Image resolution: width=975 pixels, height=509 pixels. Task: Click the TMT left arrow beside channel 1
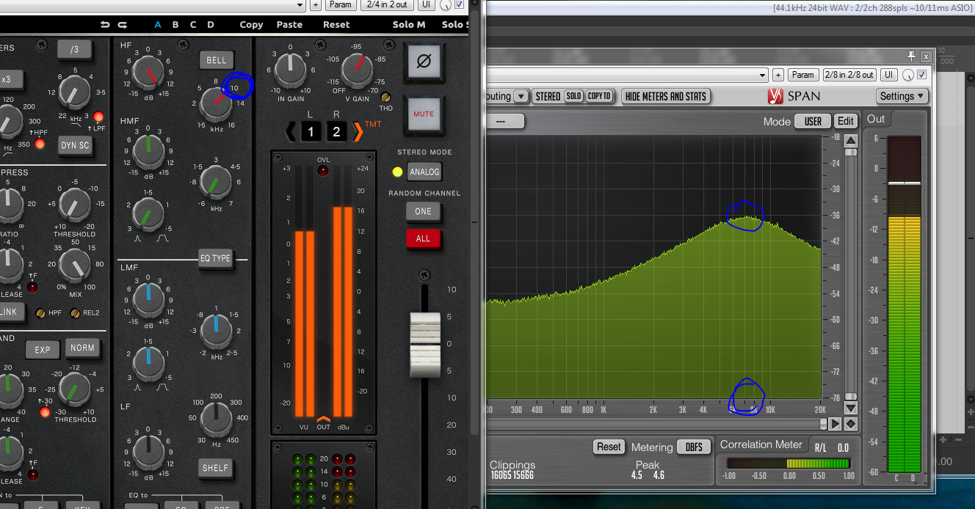click(x=291, y=131)
